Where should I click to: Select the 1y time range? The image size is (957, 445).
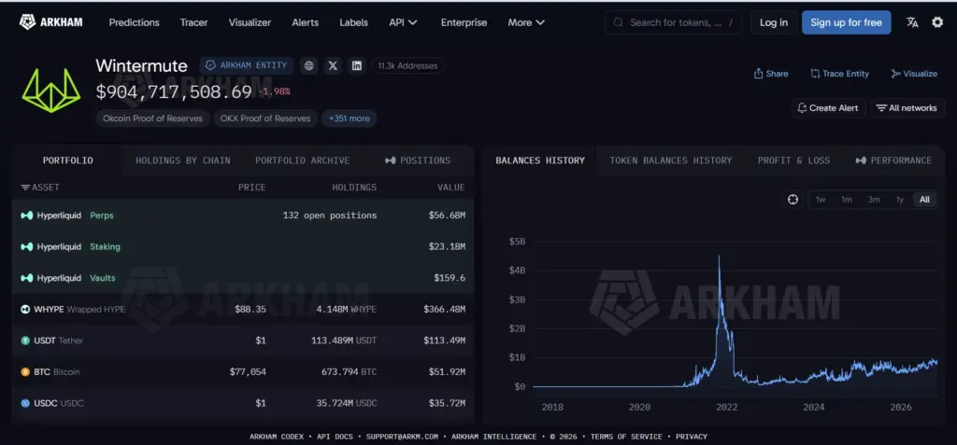[x=900, y=200]
